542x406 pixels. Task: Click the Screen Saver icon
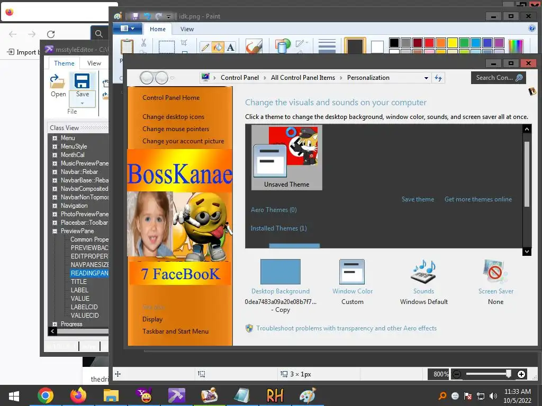coord(495,272)
